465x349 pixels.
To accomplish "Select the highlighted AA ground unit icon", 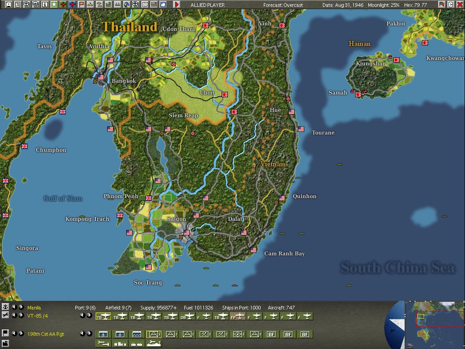I will point(153,334).
